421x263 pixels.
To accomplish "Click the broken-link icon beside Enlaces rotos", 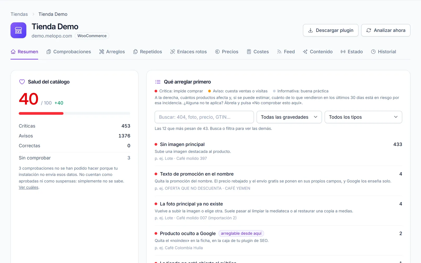I will tap(173, 52).
